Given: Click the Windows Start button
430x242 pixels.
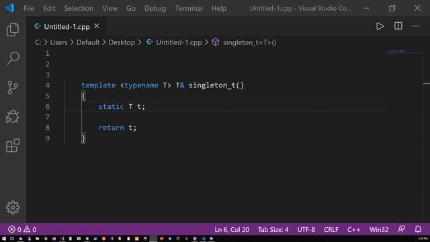Looking at the screenshot, I should [x=4, y=239].
